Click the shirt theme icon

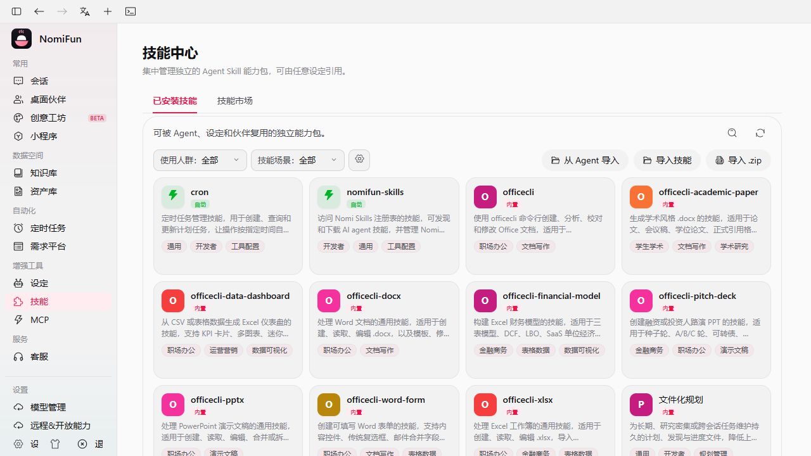[x=55, y=444]
